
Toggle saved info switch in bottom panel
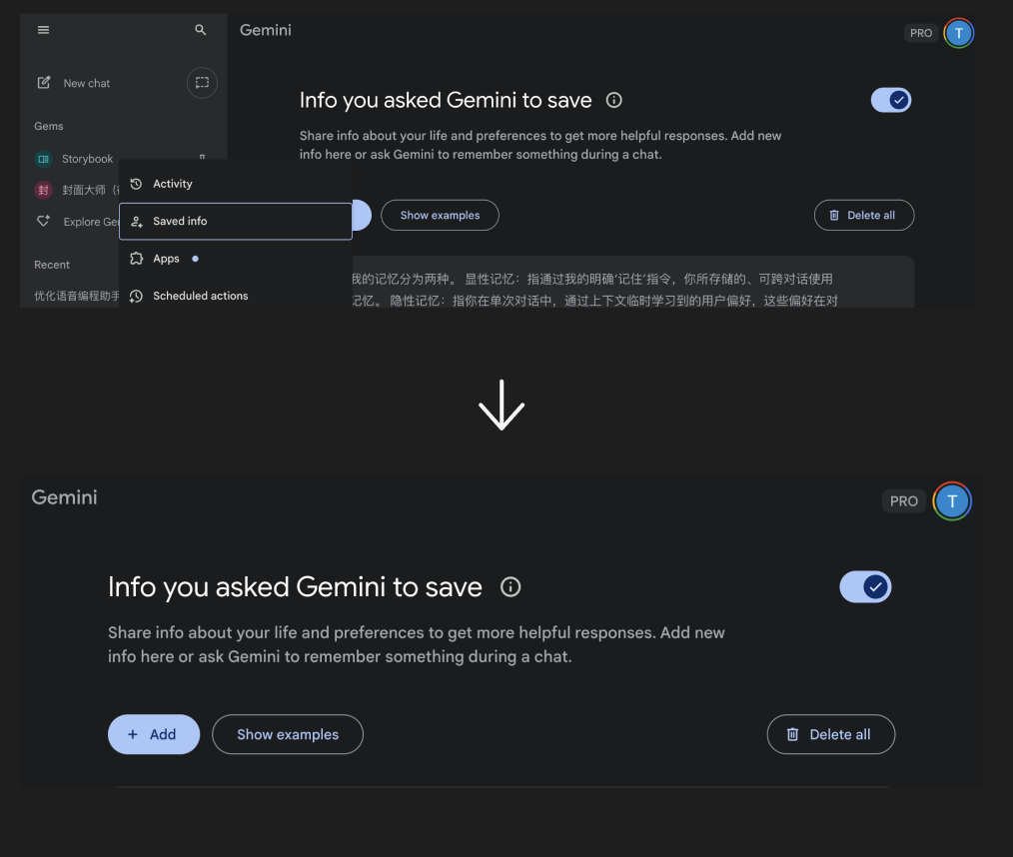tap(865, 587)
